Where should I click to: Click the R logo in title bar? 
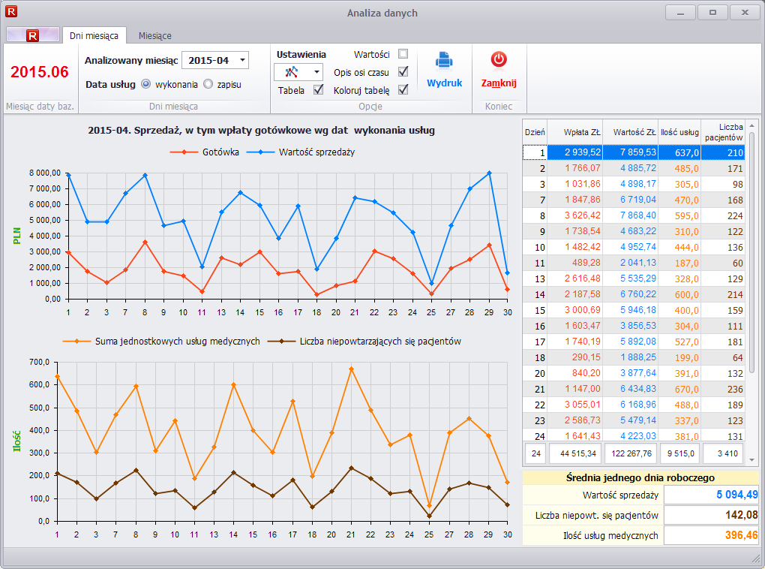pos(11,12)
